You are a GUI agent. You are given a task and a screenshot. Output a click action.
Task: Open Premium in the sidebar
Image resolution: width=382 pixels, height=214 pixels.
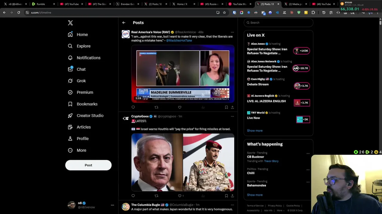pyautogui.click(x=80, y=92)
